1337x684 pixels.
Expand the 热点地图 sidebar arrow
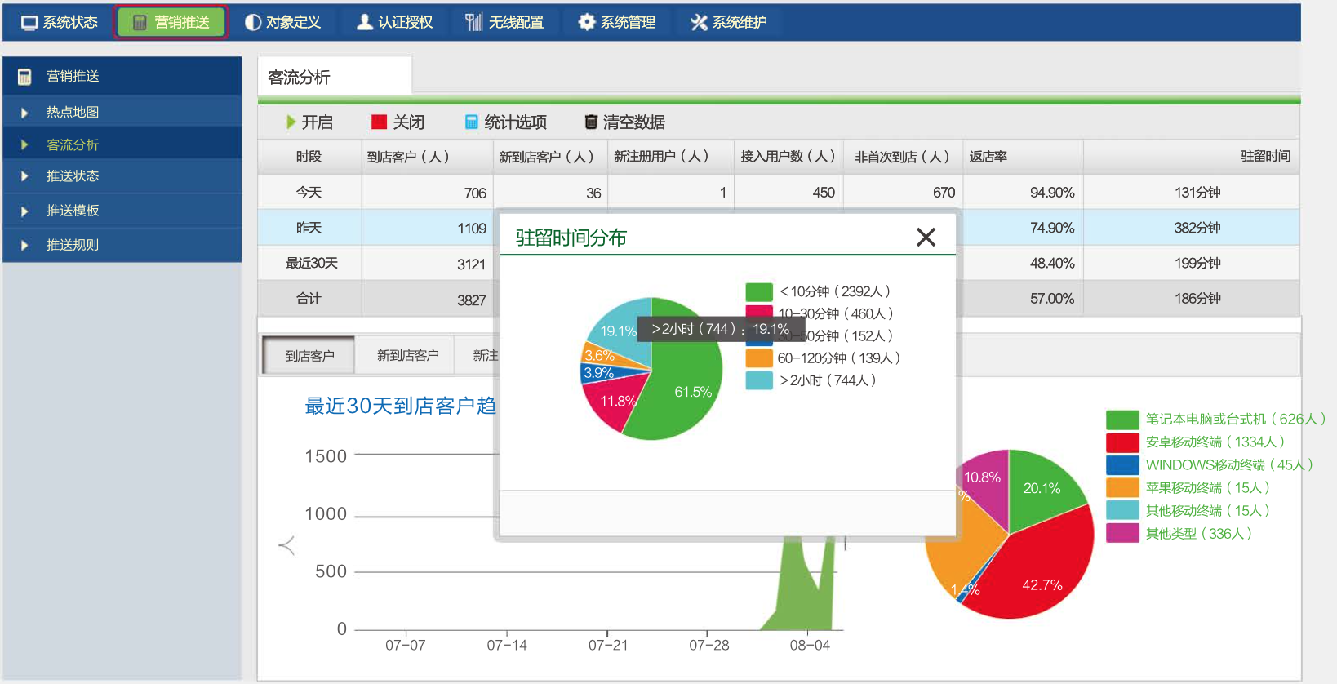(24, 113)
